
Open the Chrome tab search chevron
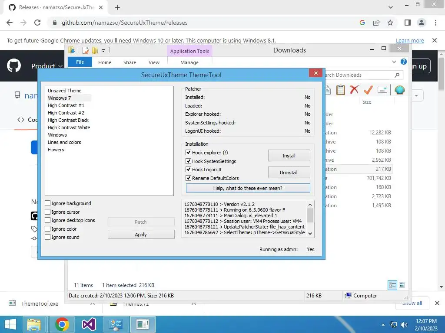(391, 7)
